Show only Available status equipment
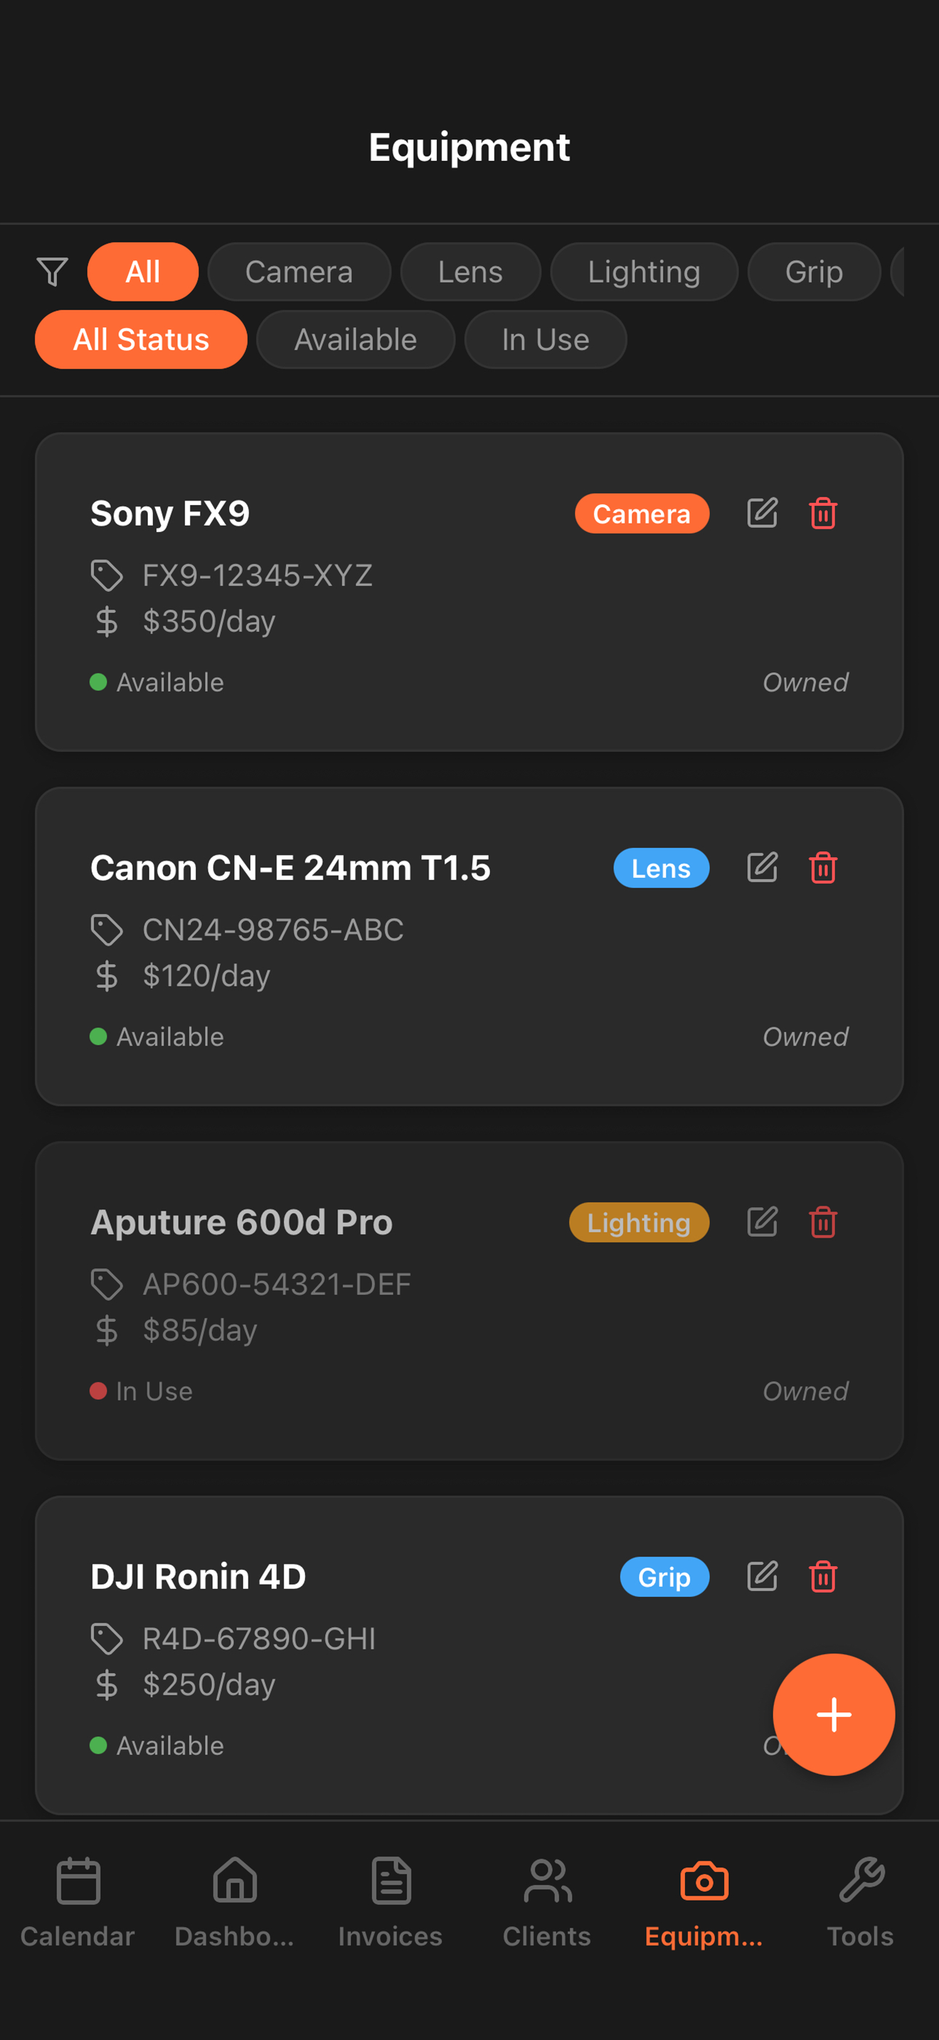The width and height of the screenshot is (939, 2040). click(x=356, y=340)
